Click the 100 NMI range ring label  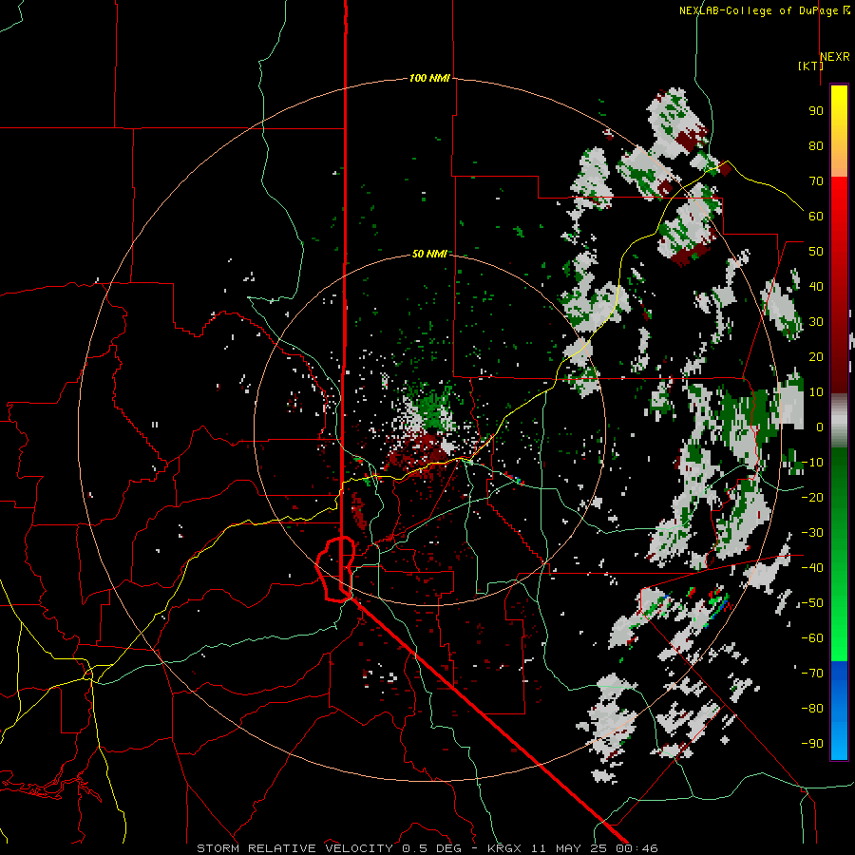click(x=429, y=79)
